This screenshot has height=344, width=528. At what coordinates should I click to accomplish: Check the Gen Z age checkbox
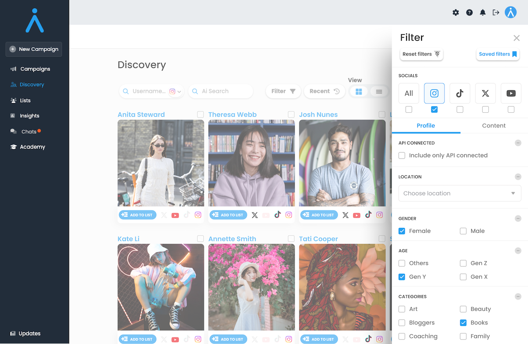[x=463, y=263]
